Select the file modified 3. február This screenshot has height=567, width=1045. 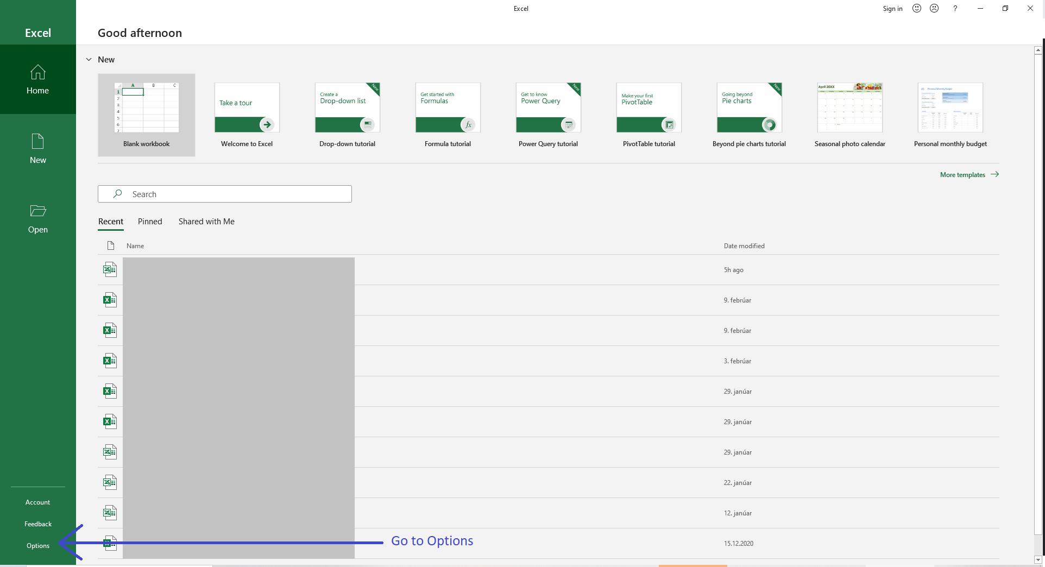point(549,361)
